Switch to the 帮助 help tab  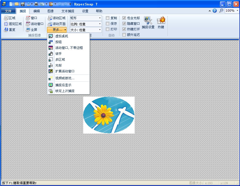99,11
